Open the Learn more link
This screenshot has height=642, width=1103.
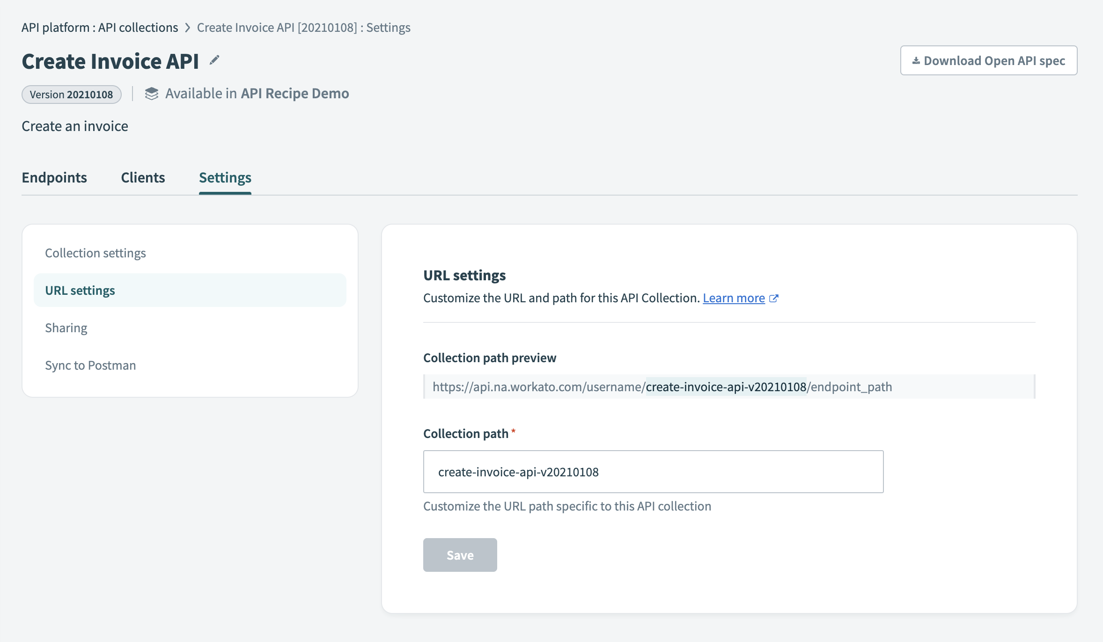click(734, 298)
